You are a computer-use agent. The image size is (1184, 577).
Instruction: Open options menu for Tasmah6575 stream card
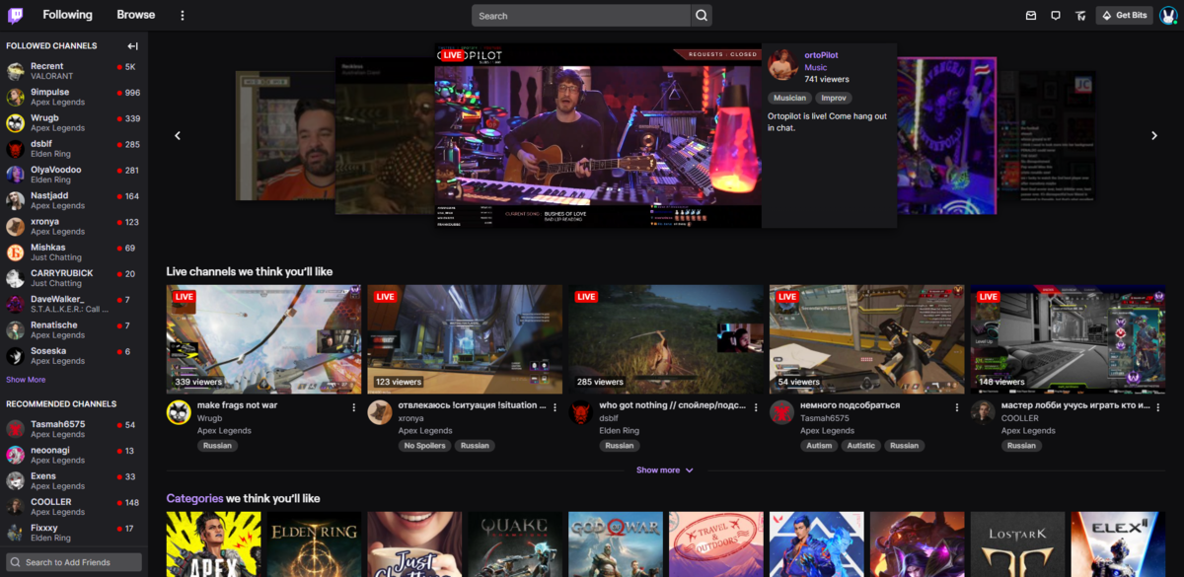pos(958,406)
